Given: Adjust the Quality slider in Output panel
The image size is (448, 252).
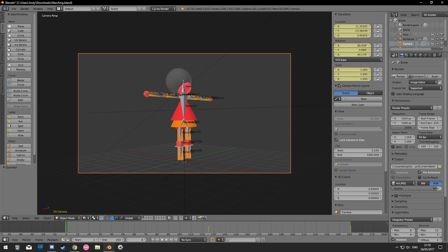Looking at the screenshot, I should pyautogui.click(x=416, y=188).
